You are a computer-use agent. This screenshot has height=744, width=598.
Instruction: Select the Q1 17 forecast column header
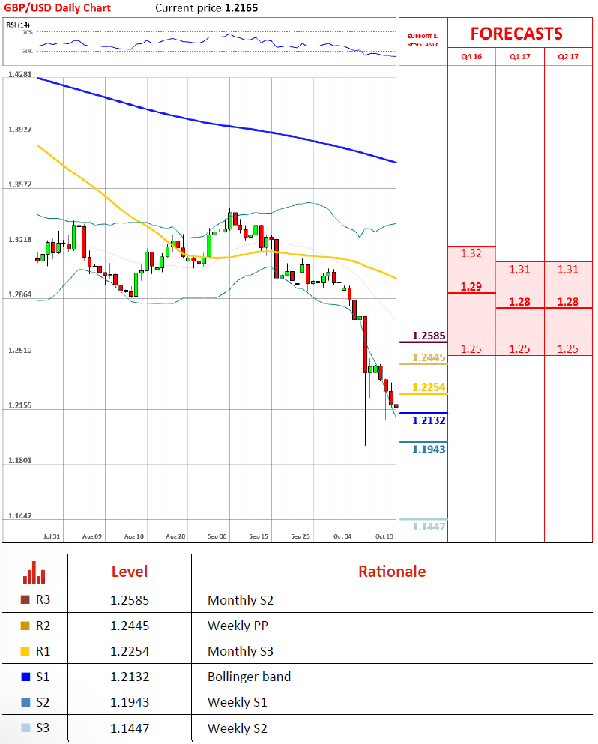520,56
